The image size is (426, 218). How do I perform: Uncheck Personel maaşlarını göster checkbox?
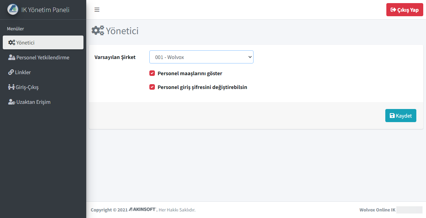(x=152, y=73)
